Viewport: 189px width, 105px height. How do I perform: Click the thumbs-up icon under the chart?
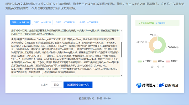152,67
